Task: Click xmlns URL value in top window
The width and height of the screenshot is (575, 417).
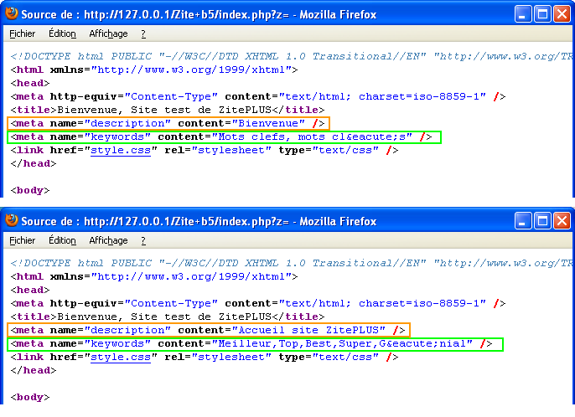Action: click(191, 69)
